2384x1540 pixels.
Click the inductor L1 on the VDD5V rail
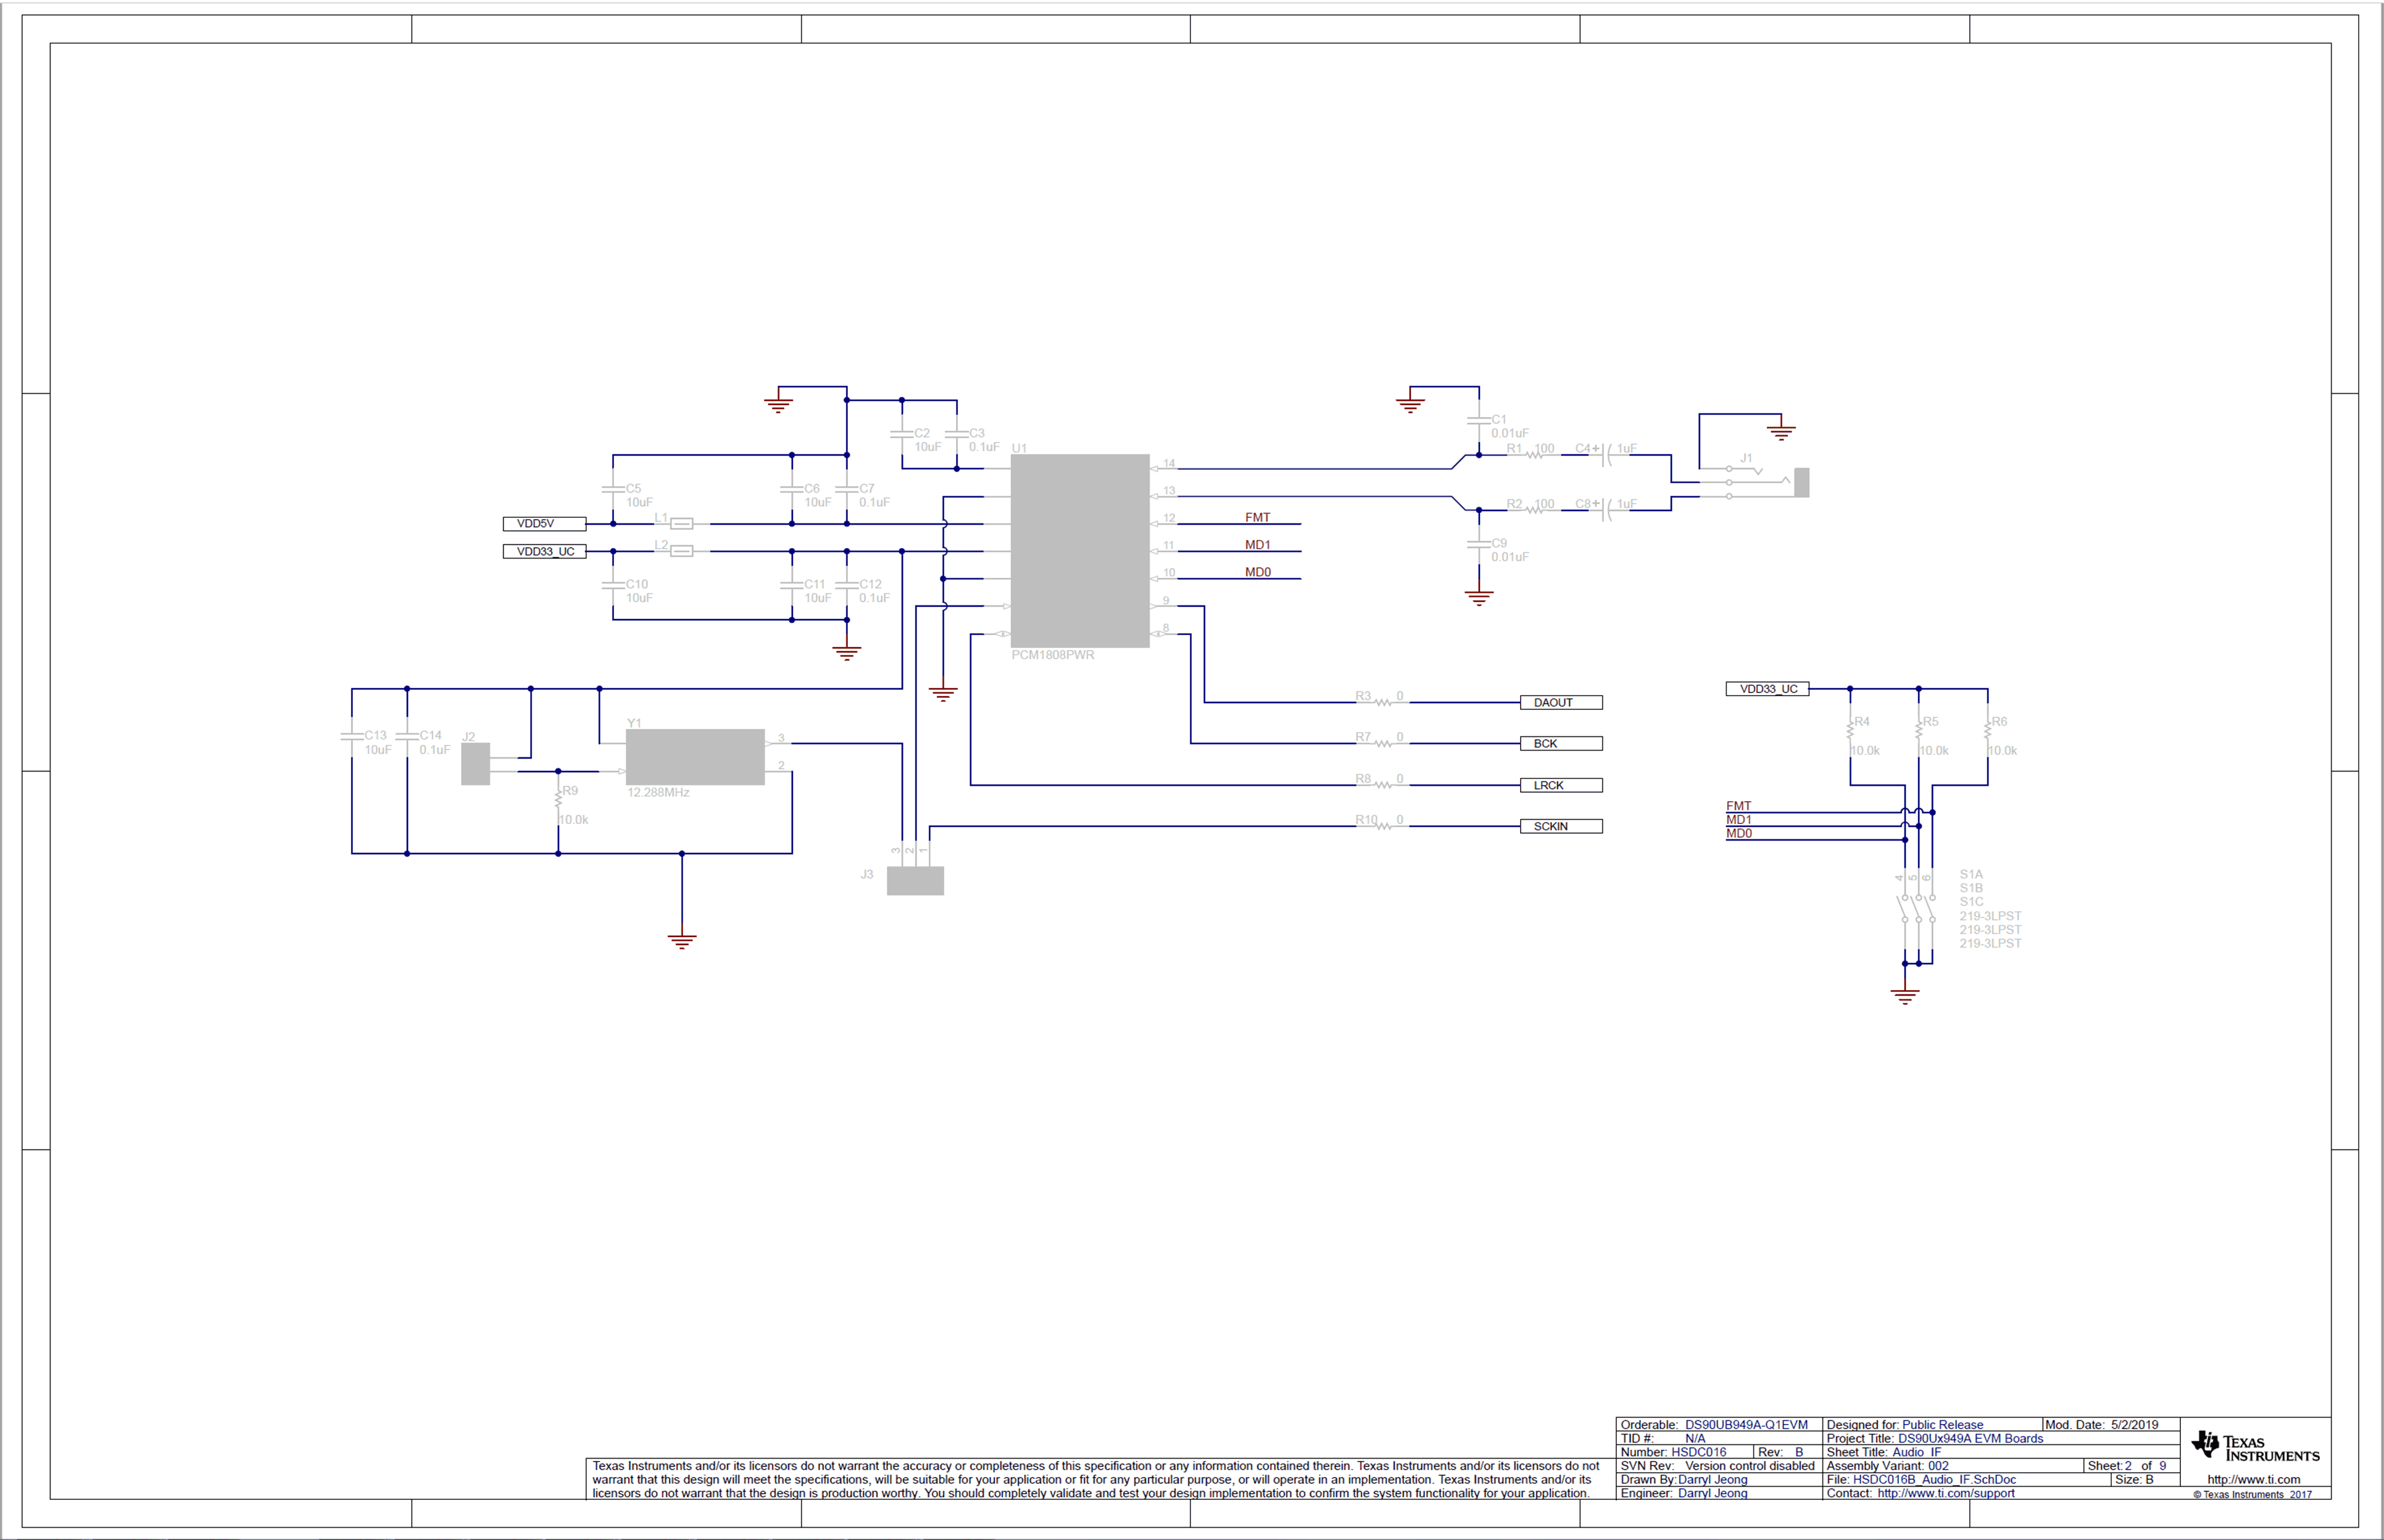681,523
